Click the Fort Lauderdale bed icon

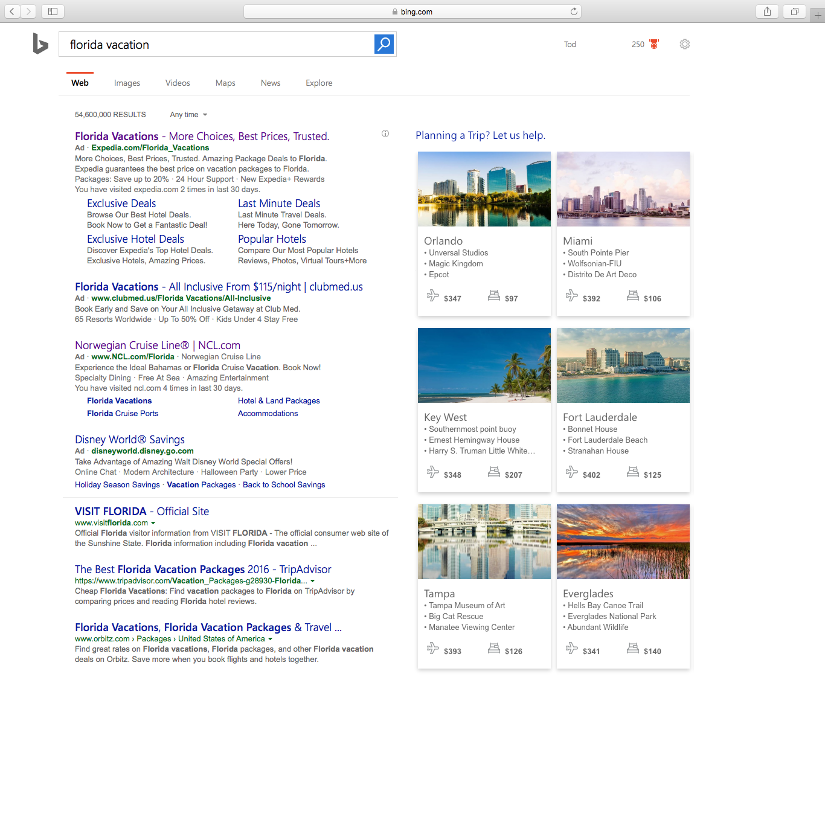click(633, 472)
